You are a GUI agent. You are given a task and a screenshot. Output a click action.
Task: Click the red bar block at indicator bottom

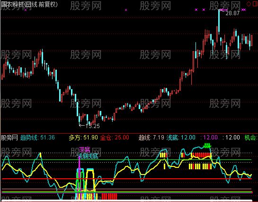(109, 196)
